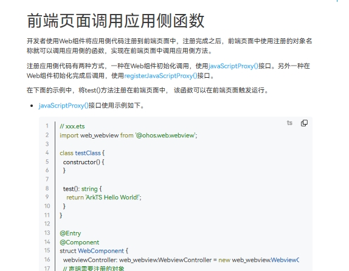Screen dimensions: 349x271
Task: Click the '@Entry' decorator line
Action: tap(71, 233)
